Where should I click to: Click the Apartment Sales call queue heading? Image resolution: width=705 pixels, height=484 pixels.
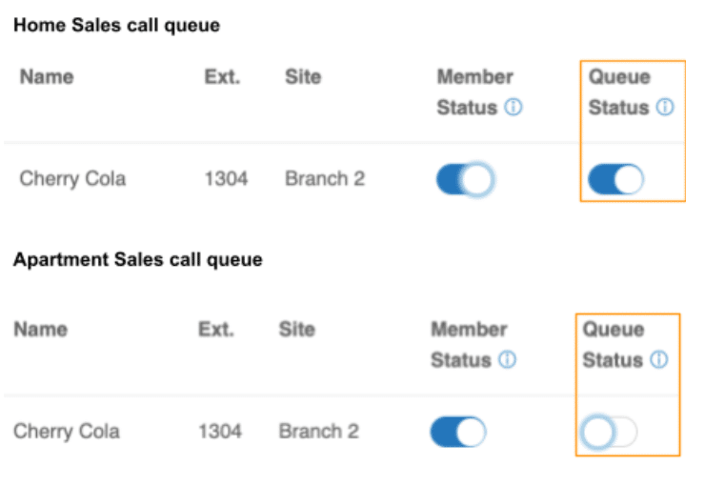pos(137,259)
